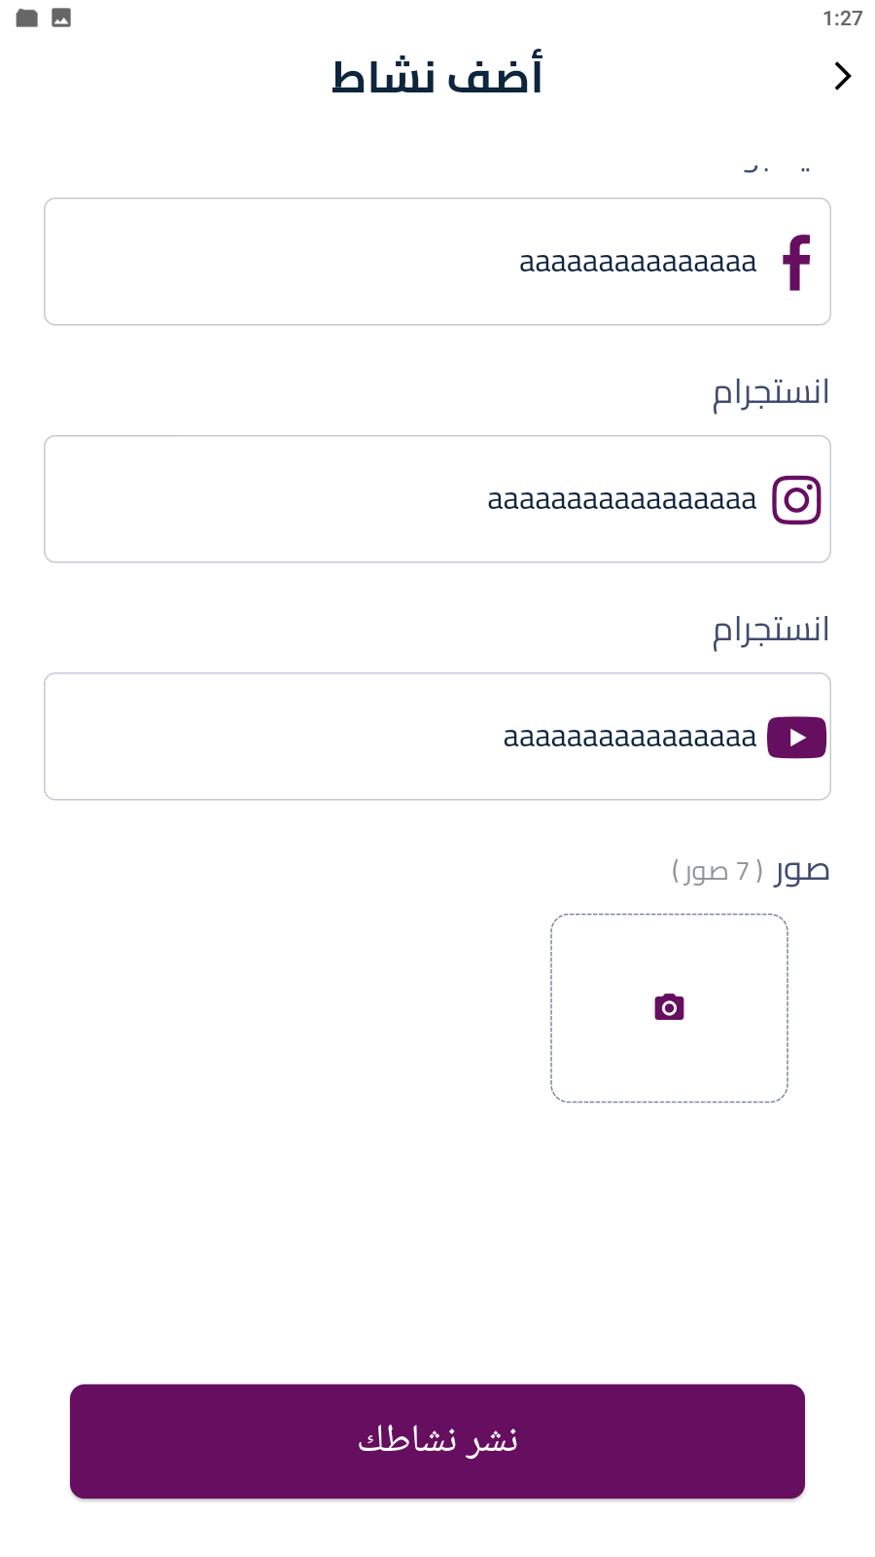Click the cut-off label above Facebook field
The image size is (875, 1557).
click(776, 167)
